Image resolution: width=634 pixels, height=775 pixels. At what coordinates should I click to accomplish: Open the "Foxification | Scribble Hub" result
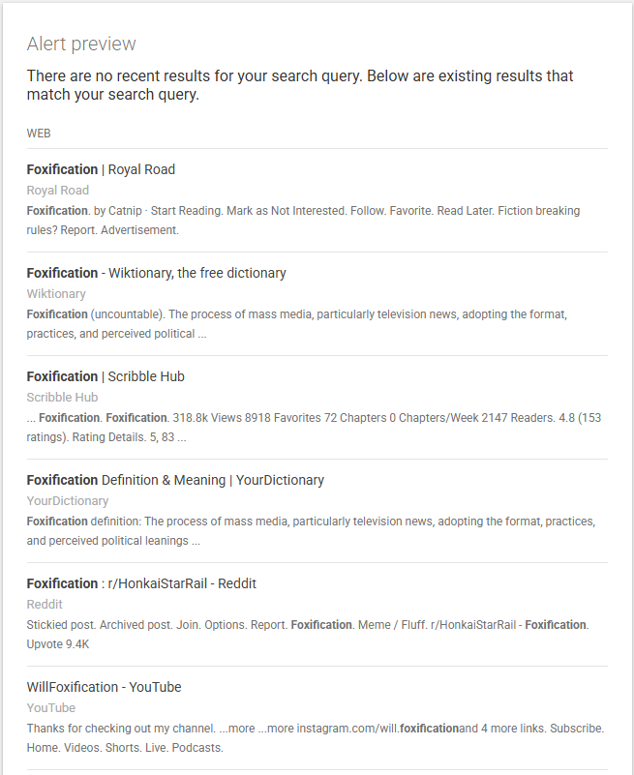[106, 376]
